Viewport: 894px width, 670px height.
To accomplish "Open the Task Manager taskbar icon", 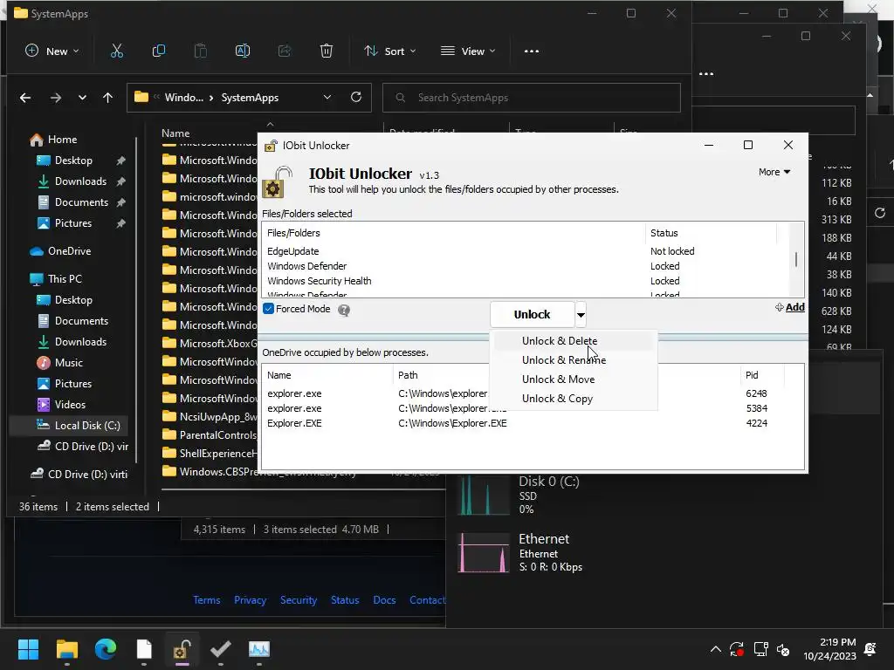I will click(x=258, y=649).
